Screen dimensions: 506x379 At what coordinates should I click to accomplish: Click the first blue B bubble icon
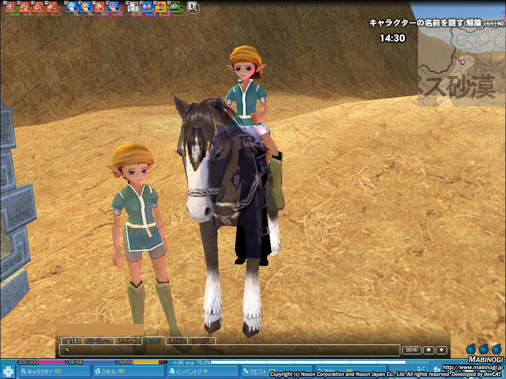click(471, 349)
